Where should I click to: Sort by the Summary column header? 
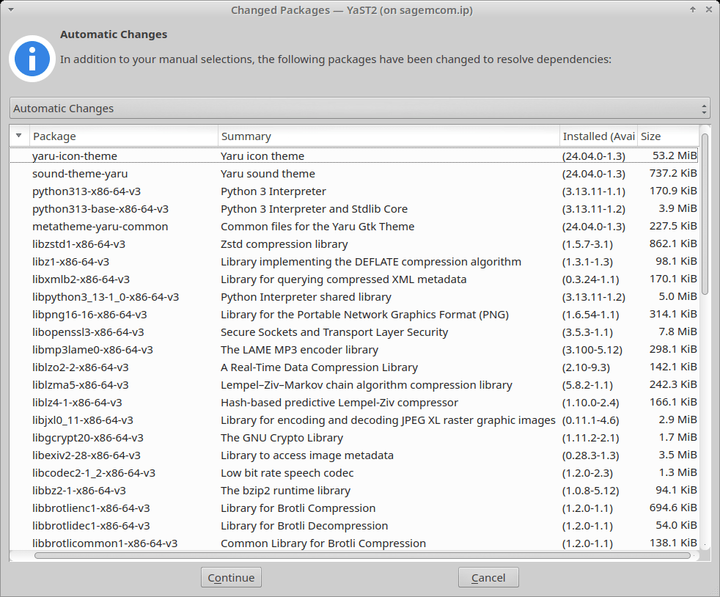388,136
